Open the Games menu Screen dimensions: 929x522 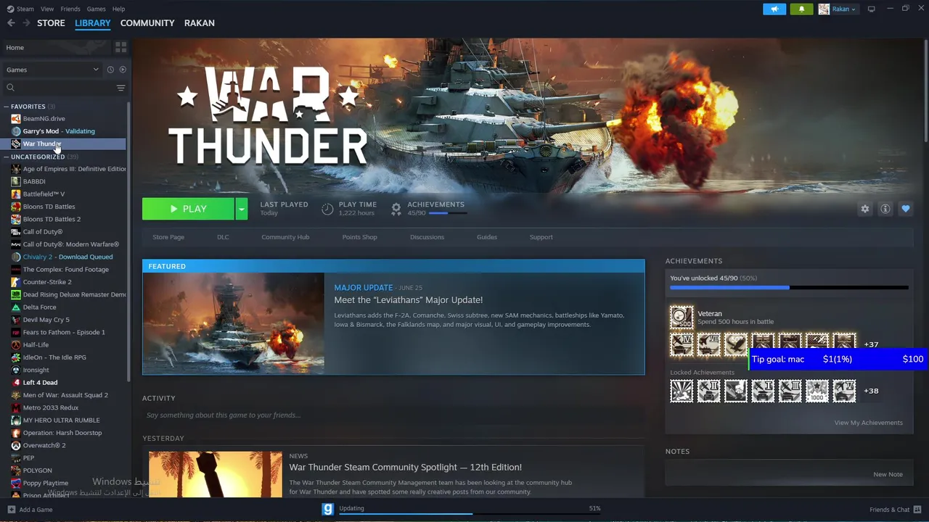(96, 9)
